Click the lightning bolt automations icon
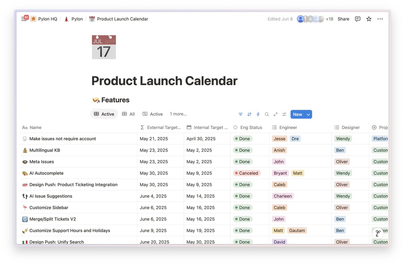Screen dimensions: 405x265 click(x=258, y=114)
